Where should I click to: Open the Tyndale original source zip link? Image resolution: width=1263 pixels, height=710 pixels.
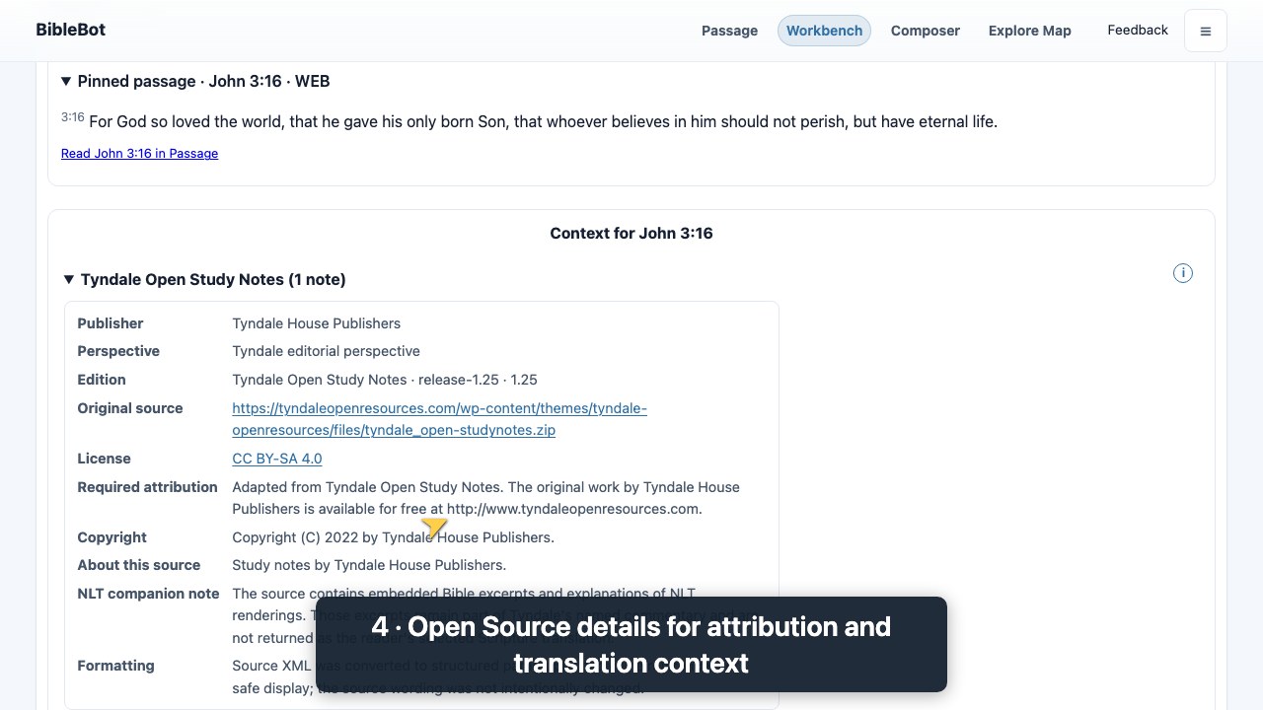tap(439, 419)
